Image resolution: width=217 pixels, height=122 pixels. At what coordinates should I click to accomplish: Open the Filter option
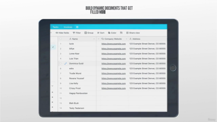[x=77, y=33]
